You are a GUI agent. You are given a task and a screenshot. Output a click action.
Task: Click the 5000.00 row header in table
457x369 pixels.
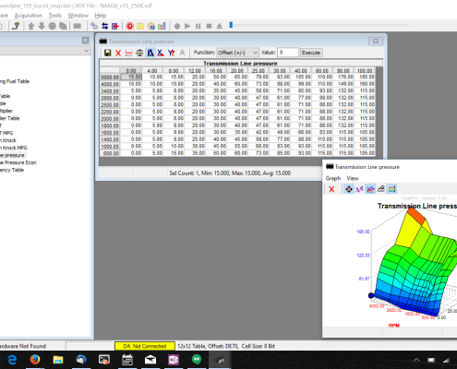pos(110,77)
